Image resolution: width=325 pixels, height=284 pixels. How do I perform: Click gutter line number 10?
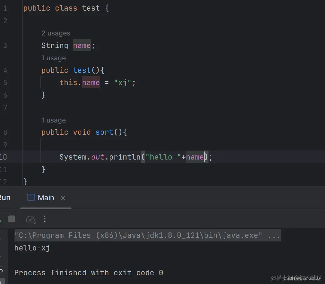(x=3, y=157)
